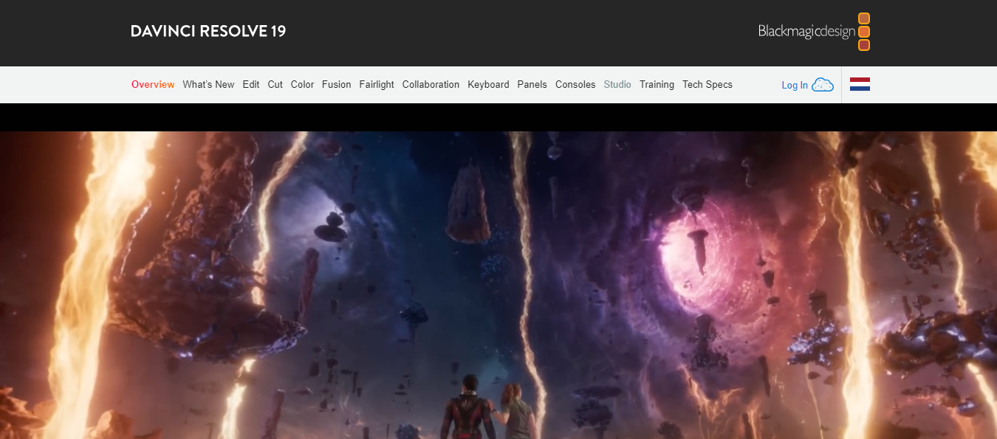
Task: Open the Collaboration section
Action: [431, 85]
